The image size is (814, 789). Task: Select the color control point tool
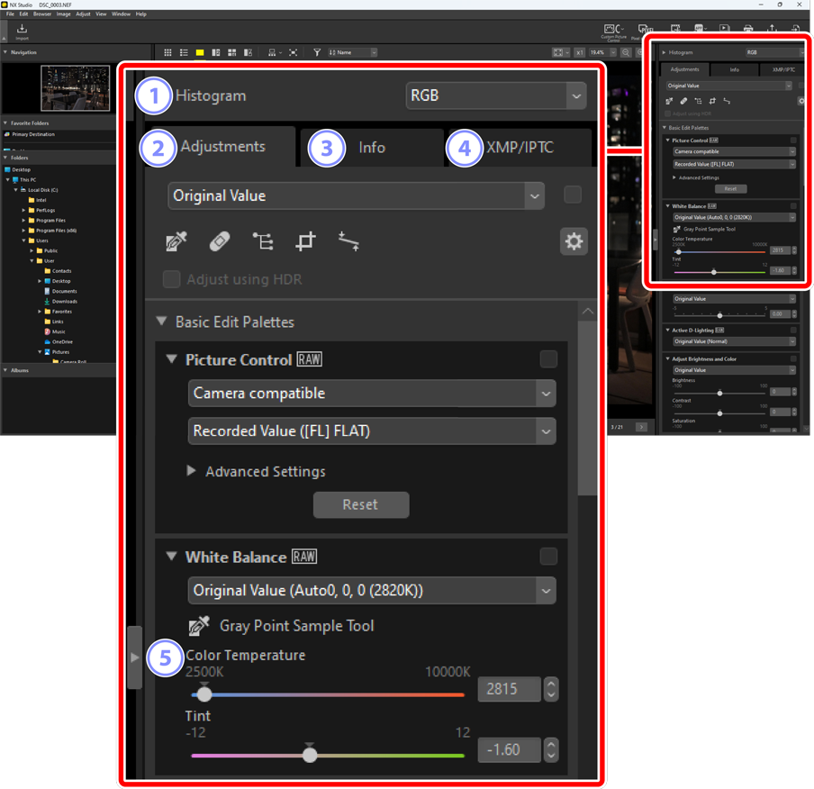coord(263,240)
